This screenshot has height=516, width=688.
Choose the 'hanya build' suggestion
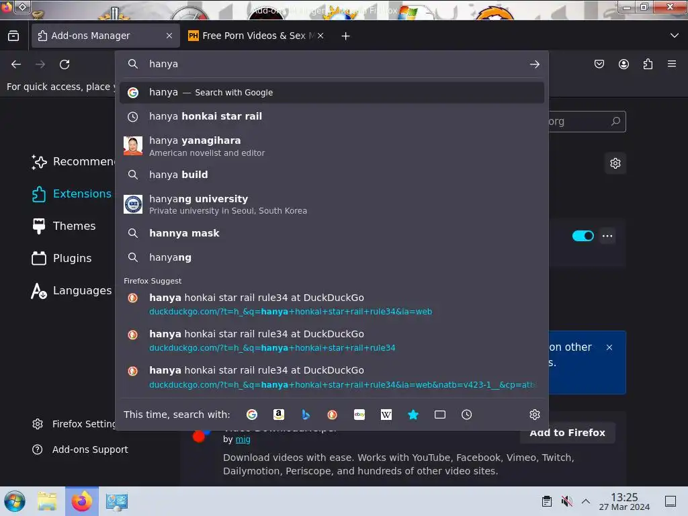tap(332, 175)
